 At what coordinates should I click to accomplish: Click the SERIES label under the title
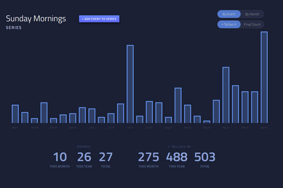click(x=14, y=28)
